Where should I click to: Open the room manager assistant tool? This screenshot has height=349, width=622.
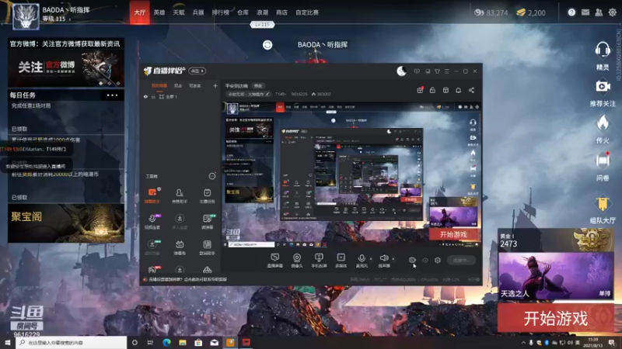[180, 195]
